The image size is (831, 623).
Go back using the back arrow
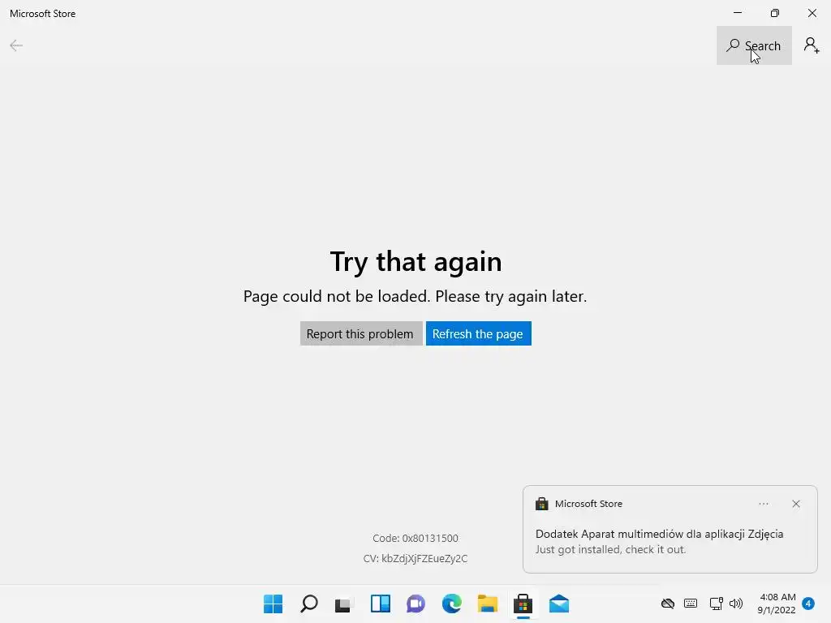16,45
